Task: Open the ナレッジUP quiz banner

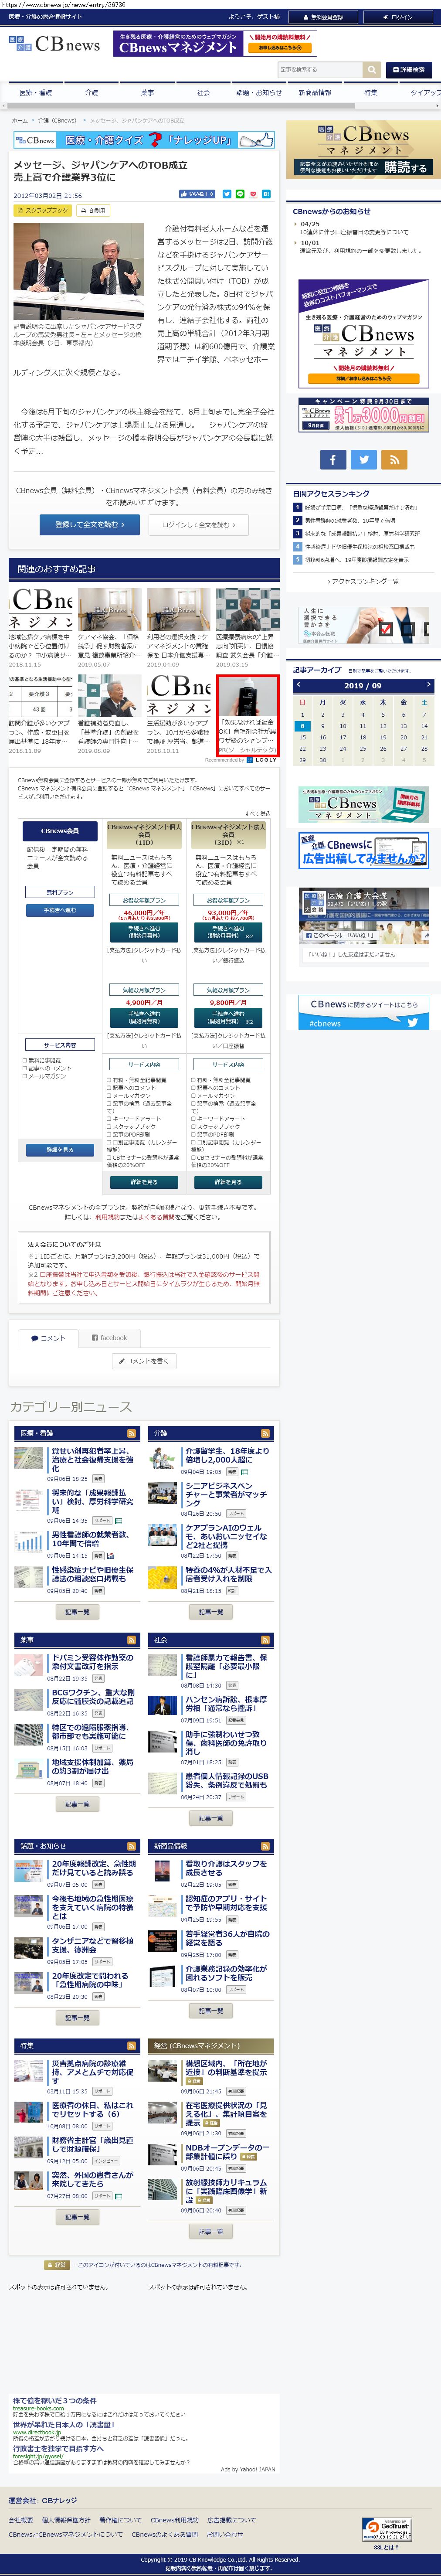Action: click(143, 140)
